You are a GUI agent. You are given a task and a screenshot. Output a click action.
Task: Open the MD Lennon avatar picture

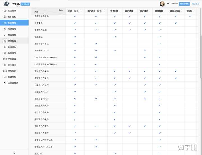(162, 4)
